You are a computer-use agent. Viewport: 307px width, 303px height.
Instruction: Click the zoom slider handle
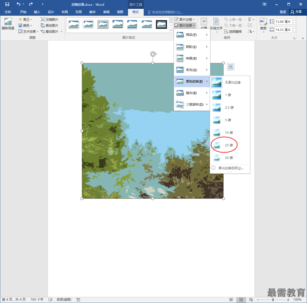point(273,300)
